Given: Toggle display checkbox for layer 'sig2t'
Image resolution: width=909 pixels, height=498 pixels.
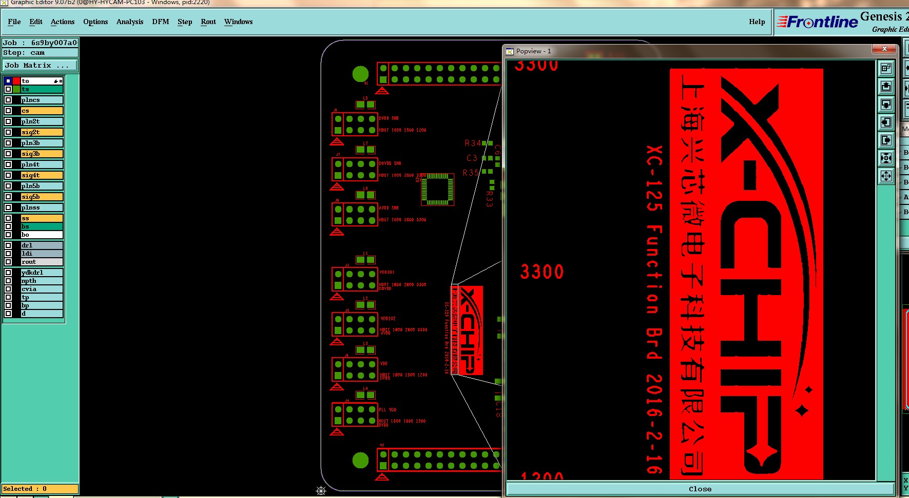Looking at the screenshot, I should [x=8, y=132].
